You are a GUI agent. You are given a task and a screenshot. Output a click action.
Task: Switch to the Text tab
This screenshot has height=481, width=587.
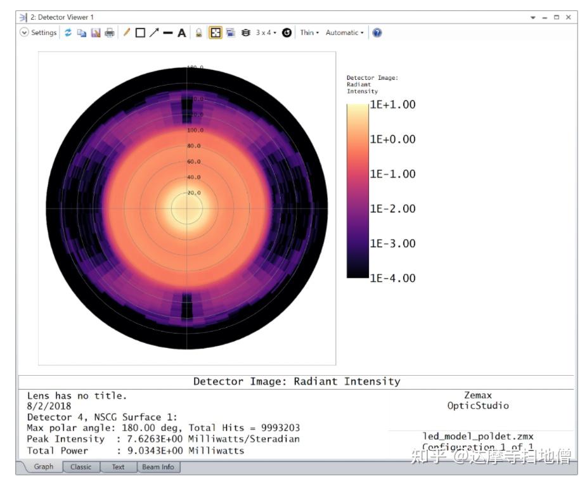click(x=118, y=467)
